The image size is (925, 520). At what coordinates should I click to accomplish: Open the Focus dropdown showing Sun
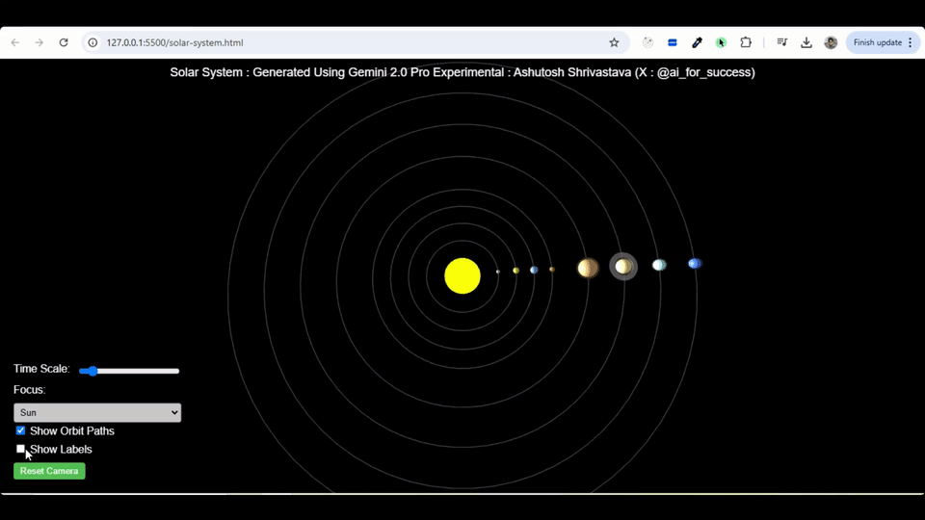[x=97, y=412]
